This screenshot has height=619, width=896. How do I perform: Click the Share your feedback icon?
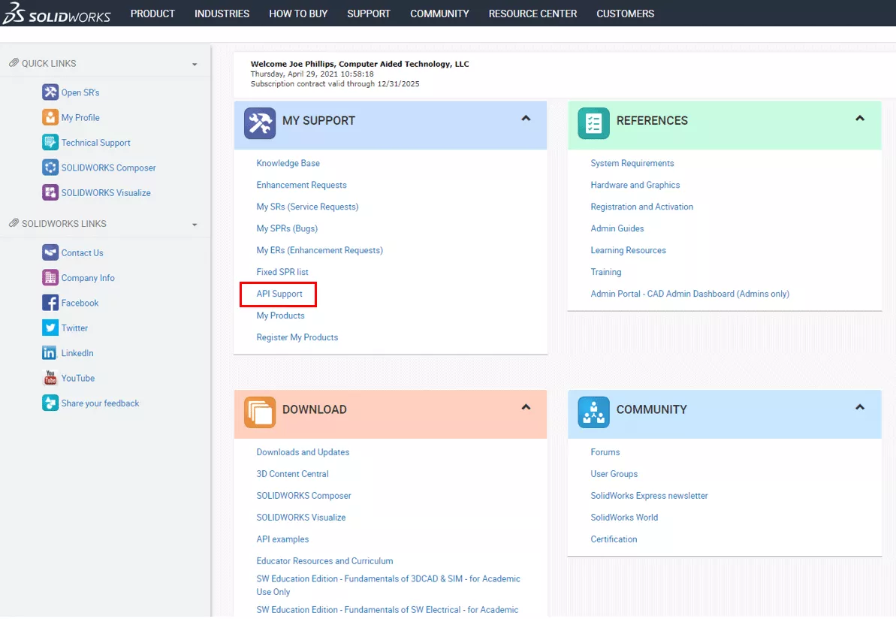50,403
